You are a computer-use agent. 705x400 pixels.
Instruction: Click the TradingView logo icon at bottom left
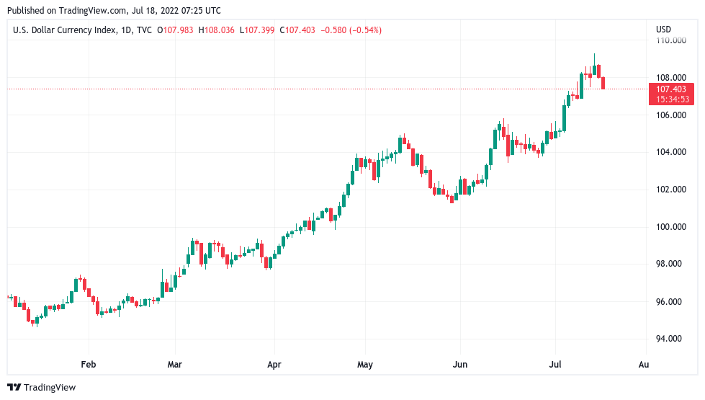pos(14,387)
